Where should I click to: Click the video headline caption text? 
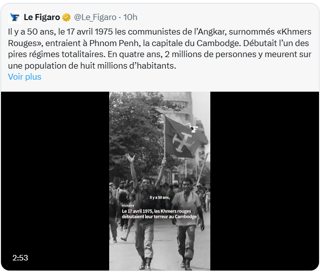click(x=159, y=214)
